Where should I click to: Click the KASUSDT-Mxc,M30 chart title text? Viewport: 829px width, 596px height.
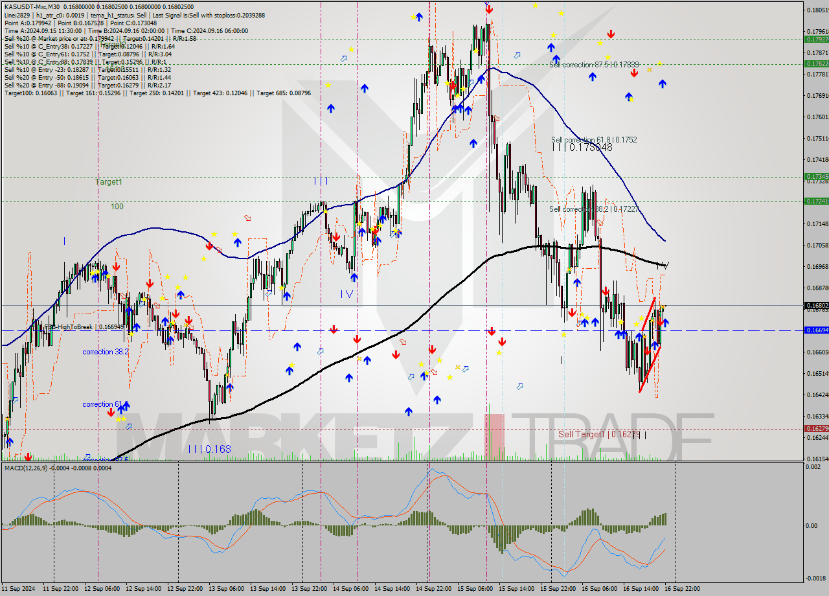[x=30, y=7]
